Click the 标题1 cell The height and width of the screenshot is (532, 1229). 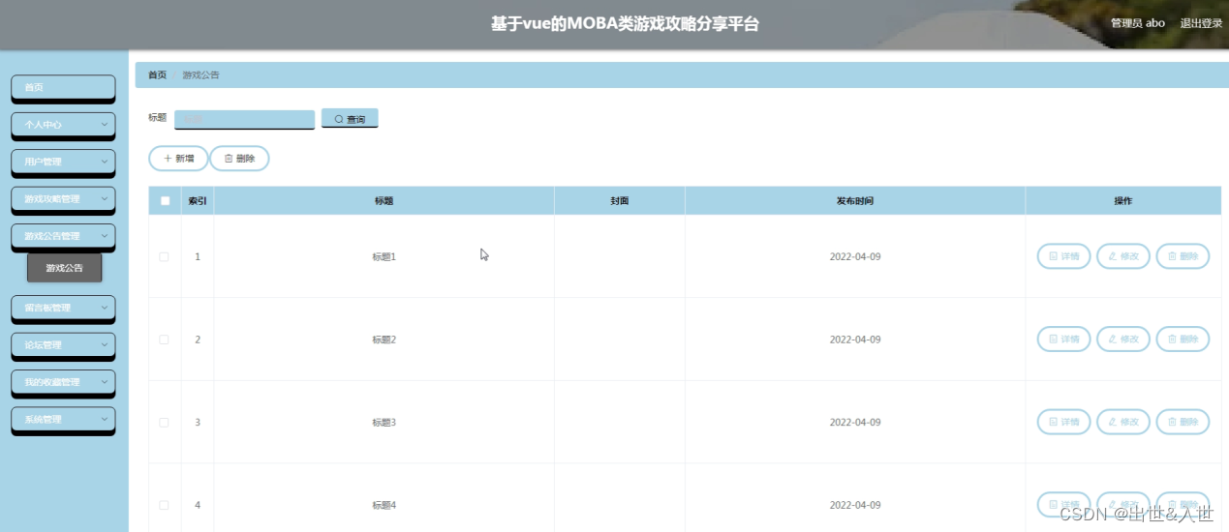tap(384, 256)
